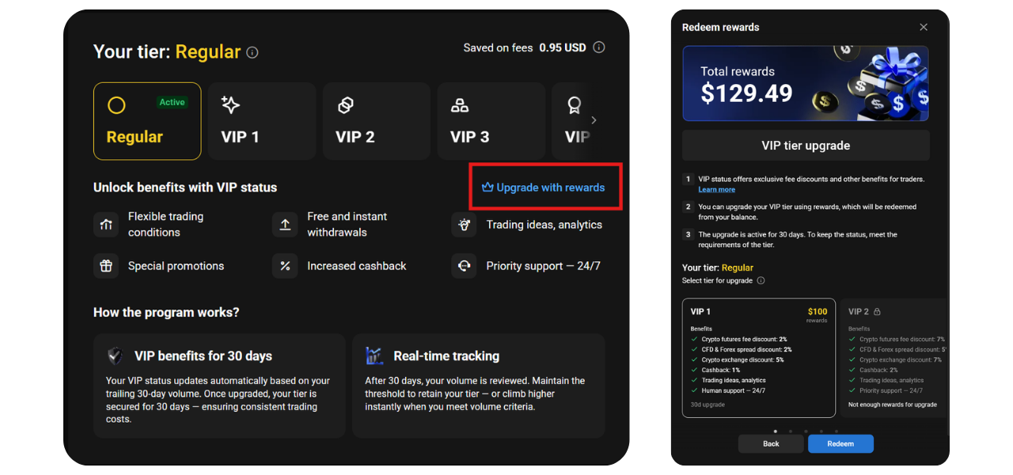Click the Free and instant withdrawals icon
The width and height of the screenshot is (1013, 475).
coord(285,225)
